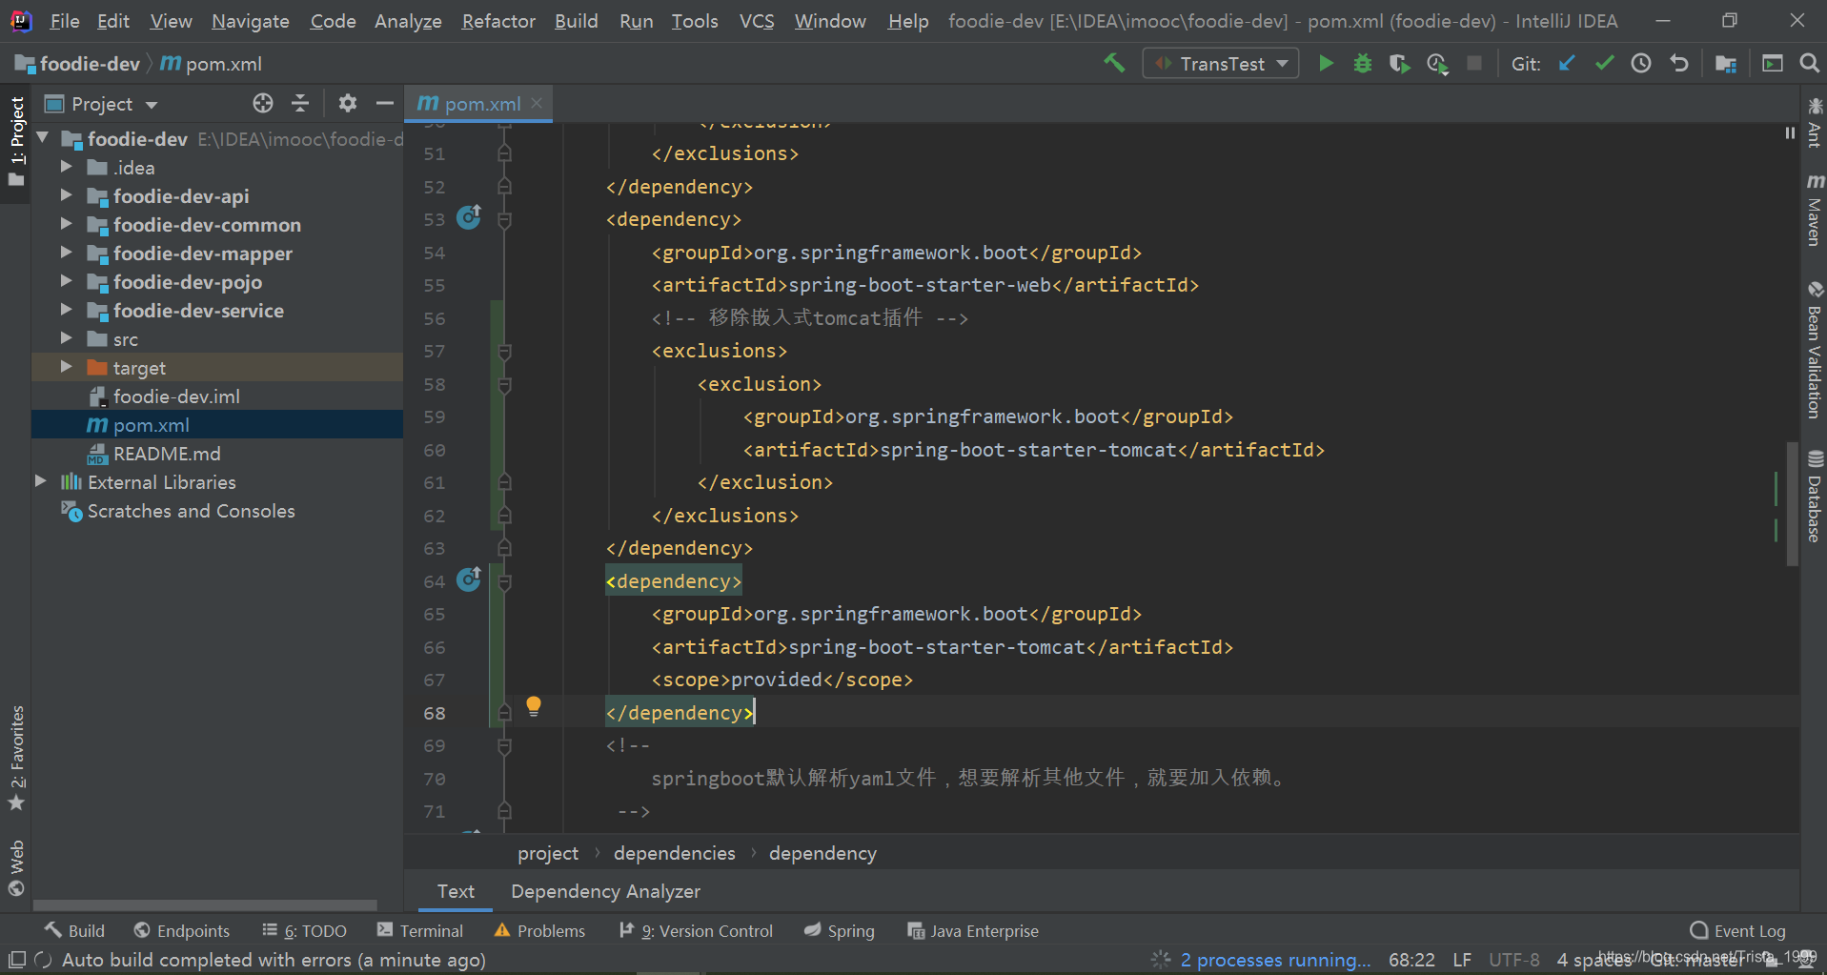1827x975 pixels.
Task: Expand the foodie-dev-api module
Action: click(66, 195)
